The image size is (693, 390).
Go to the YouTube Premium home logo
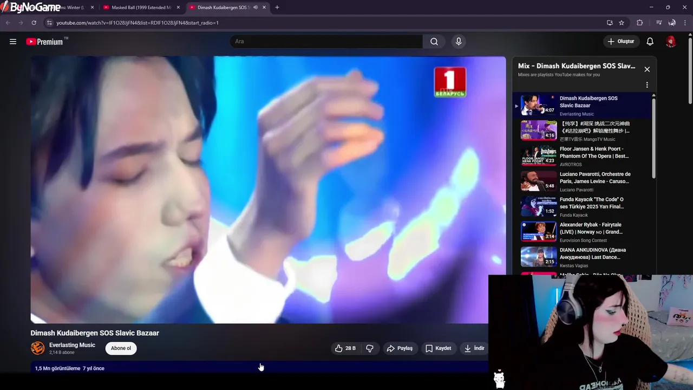[44, 42]
